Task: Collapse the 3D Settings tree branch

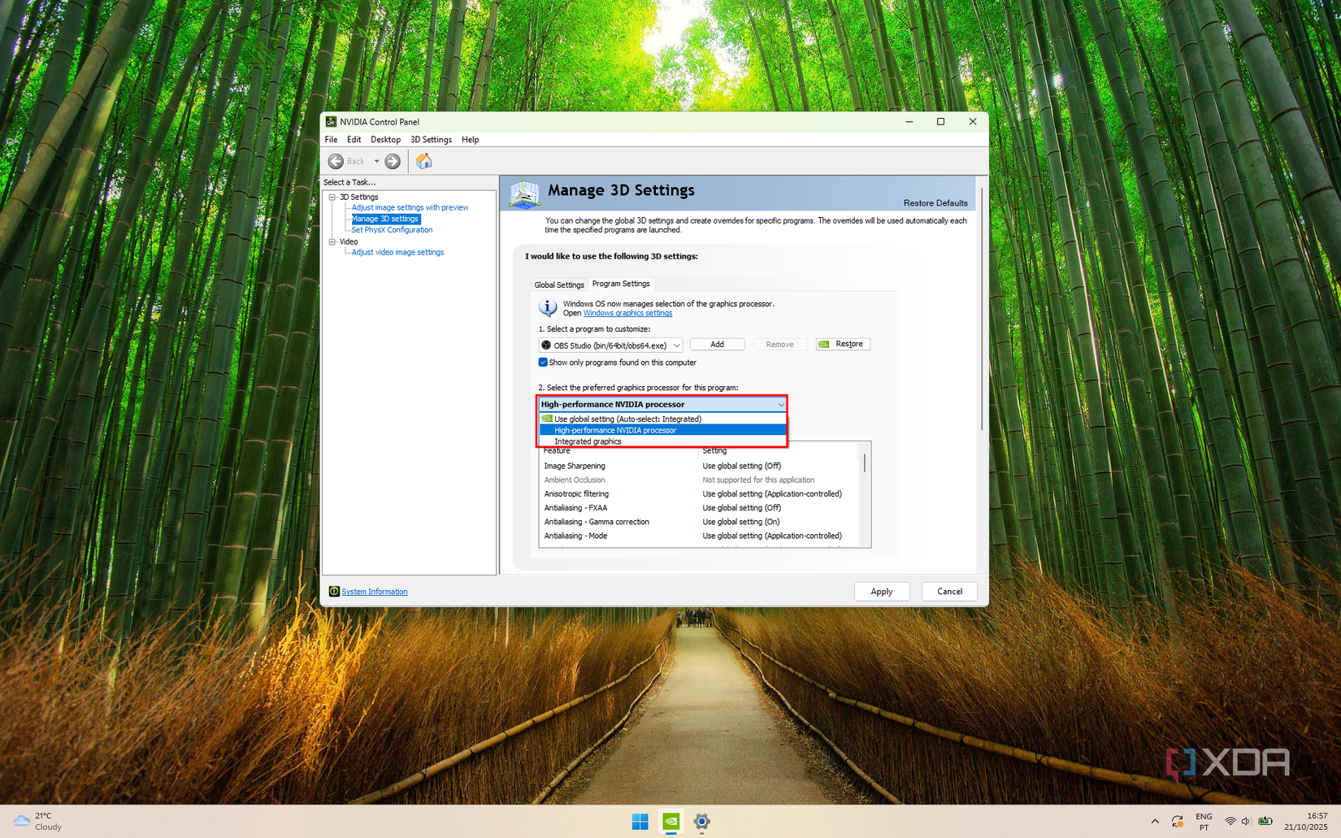Action: pos(332,196)
